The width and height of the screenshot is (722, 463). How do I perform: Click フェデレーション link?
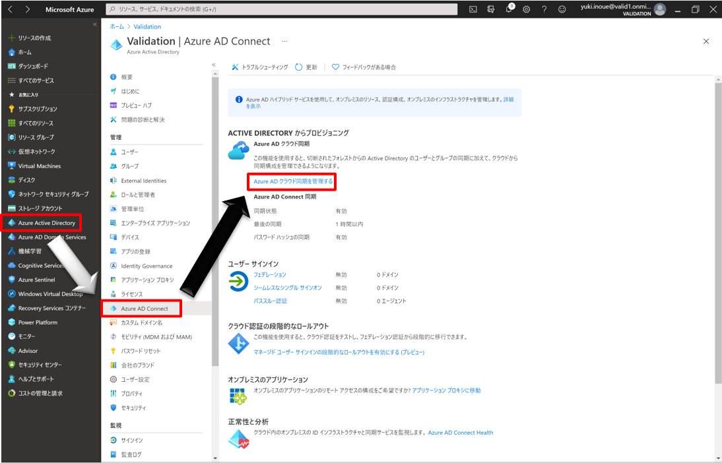tap(270, 275)
